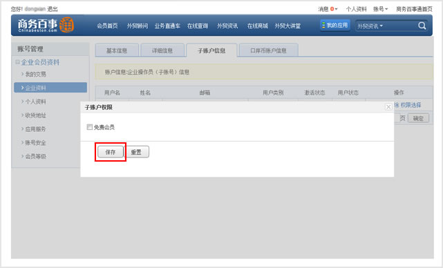
Task: Click the search magnifier icon
Action: point(422,26)
